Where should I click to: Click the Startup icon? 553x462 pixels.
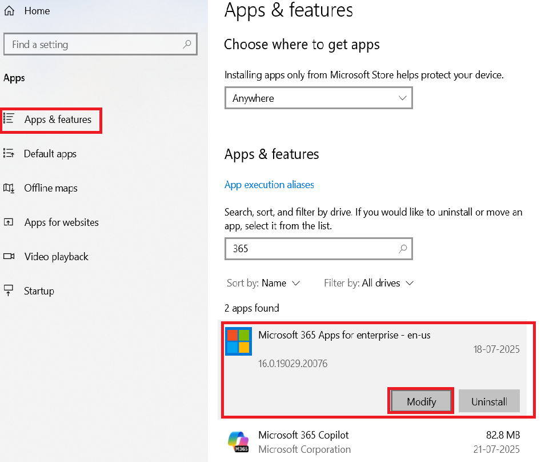click(9, 290)
